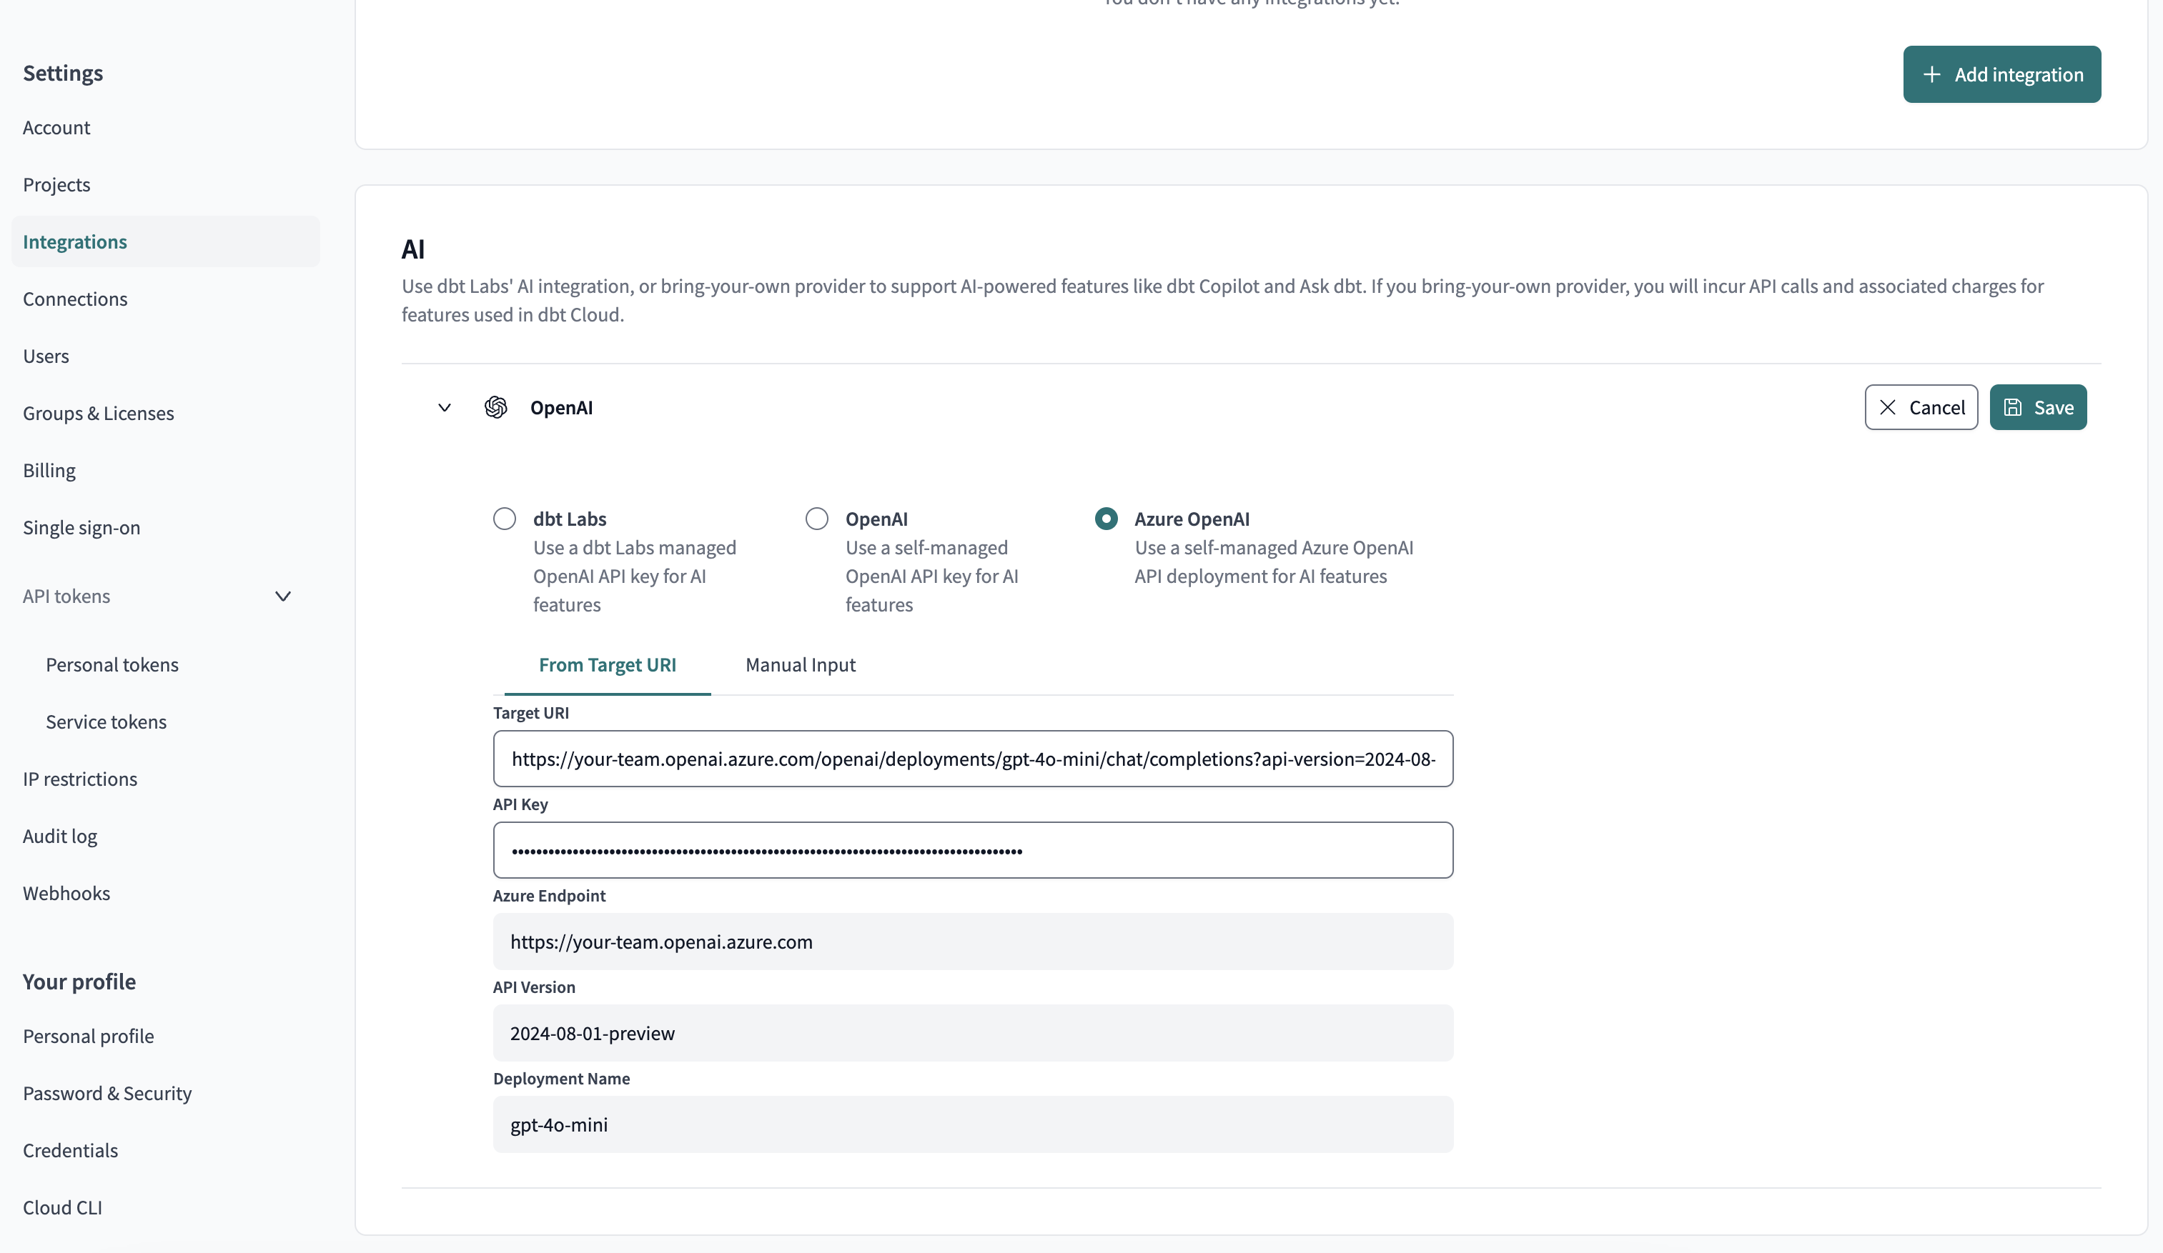Go to Billing settings
Image resolution: width=2163 pixels, height=1253 pixels.
50,471
